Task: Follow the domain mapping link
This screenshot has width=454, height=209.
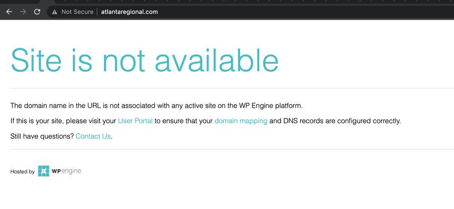Action: [241, 121]
